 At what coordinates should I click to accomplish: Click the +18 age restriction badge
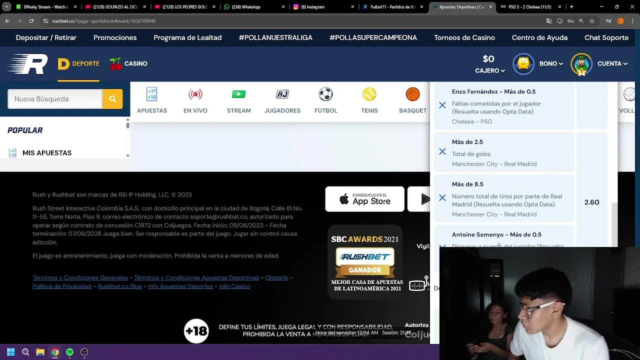[x=196, y=330]
